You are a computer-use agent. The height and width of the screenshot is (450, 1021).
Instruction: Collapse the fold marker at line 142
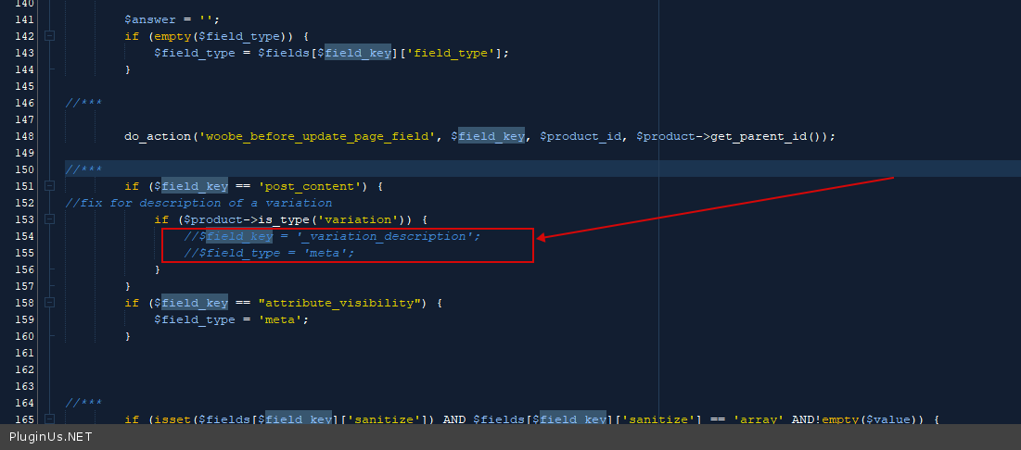(49, 36)
